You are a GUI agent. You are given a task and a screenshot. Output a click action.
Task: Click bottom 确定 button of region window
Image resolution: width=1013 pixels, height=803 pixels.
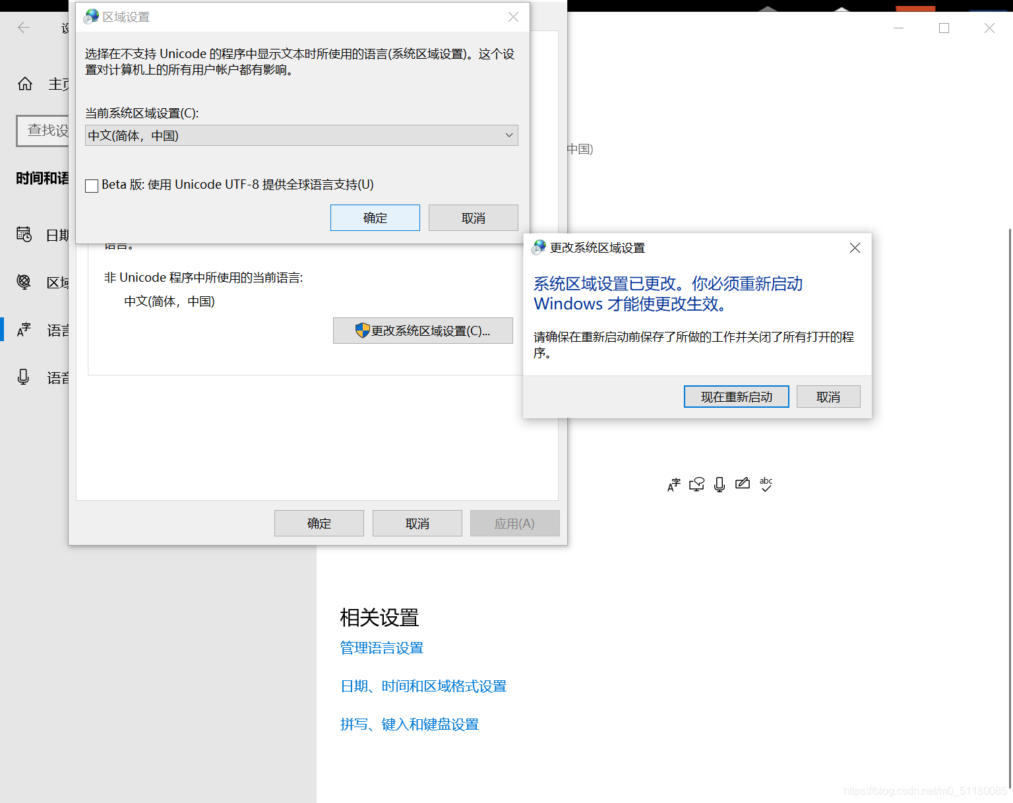point(319,523)
